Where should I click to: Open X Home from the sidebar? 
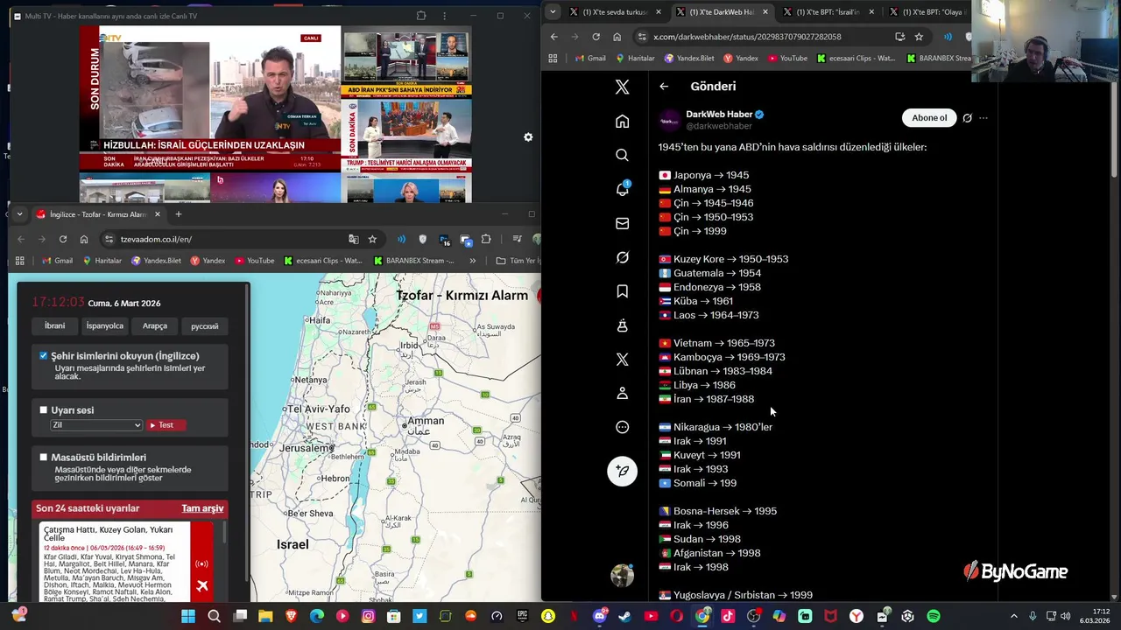click(x=622, y=122)
